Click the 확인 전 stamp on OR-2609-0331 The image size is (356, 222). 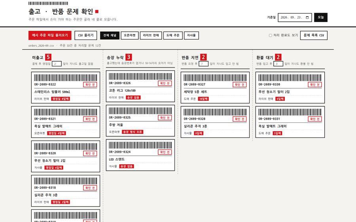tap(315, 119)
